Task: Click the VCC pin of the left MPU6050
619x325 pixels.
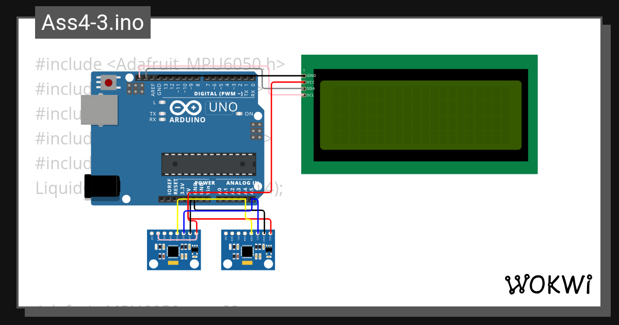Action: click(197, 233)
